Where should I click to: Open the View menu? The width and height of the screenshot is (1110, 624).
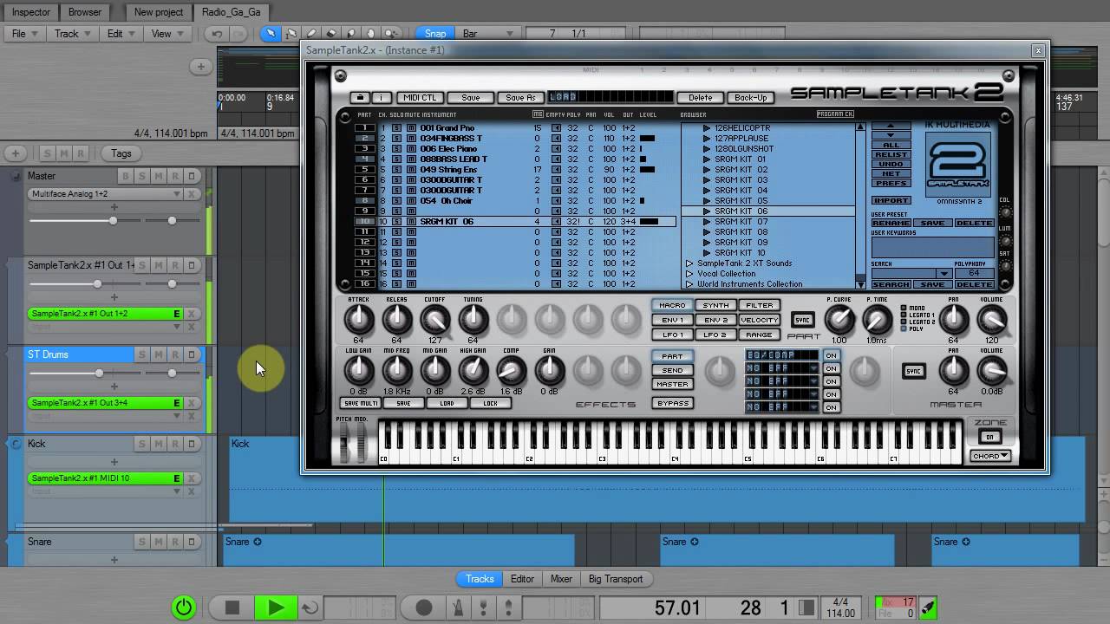[167, 34]
